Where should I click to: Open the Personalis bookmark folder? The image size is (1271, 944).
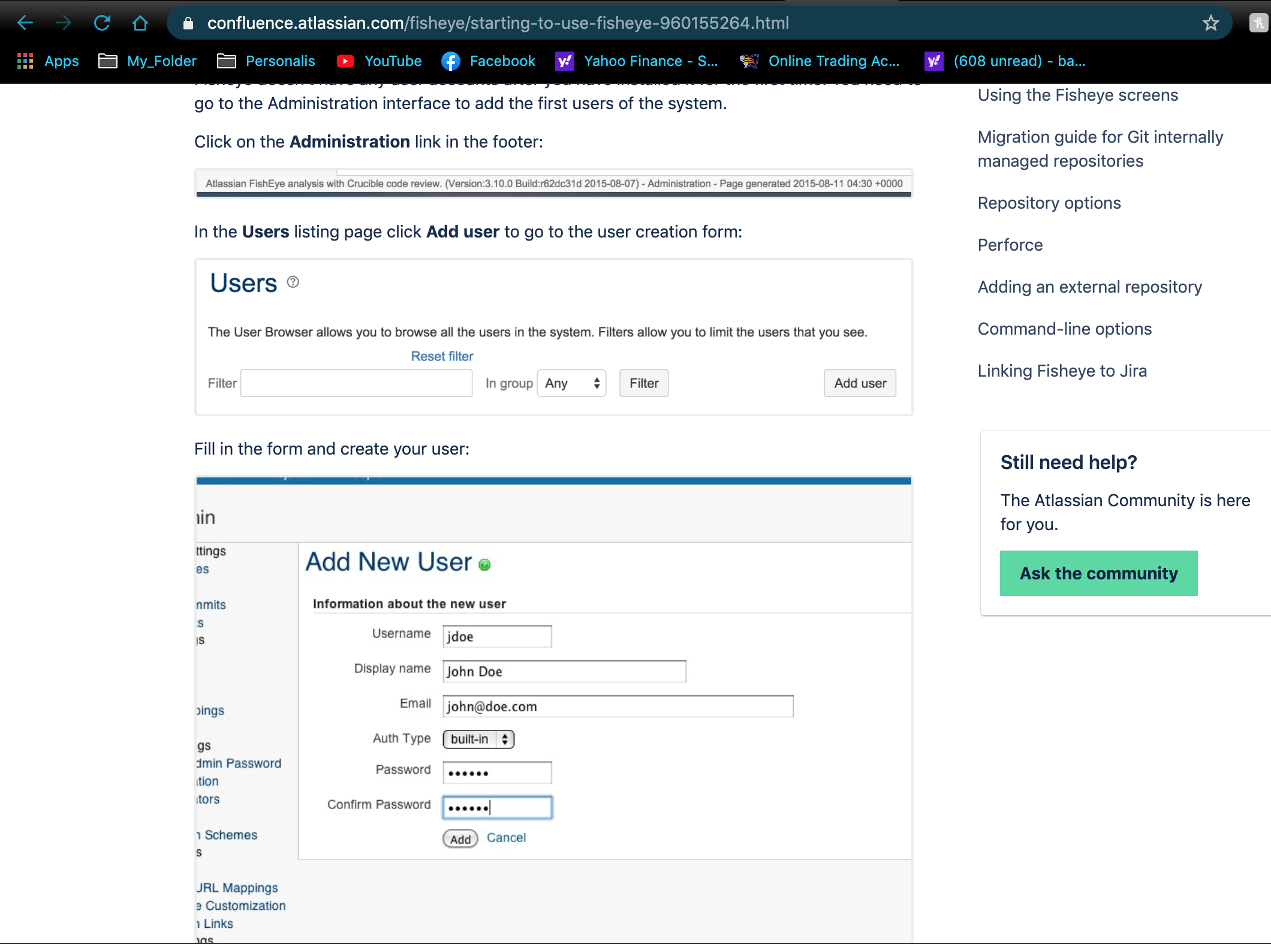[266, 61]
